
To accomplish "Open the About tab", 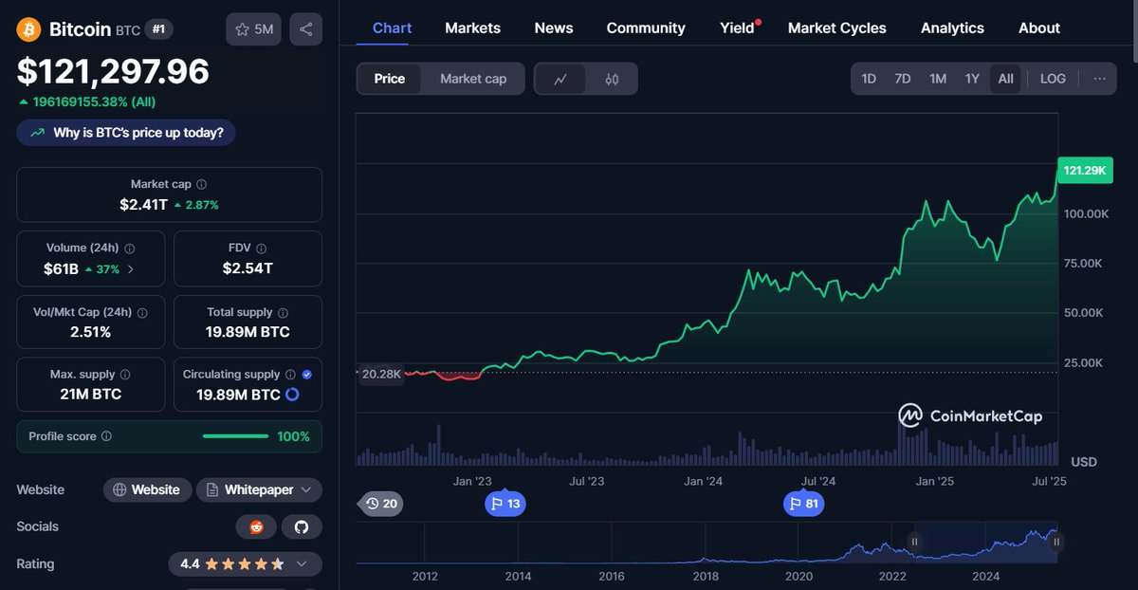I will (x=1039, y=28).
